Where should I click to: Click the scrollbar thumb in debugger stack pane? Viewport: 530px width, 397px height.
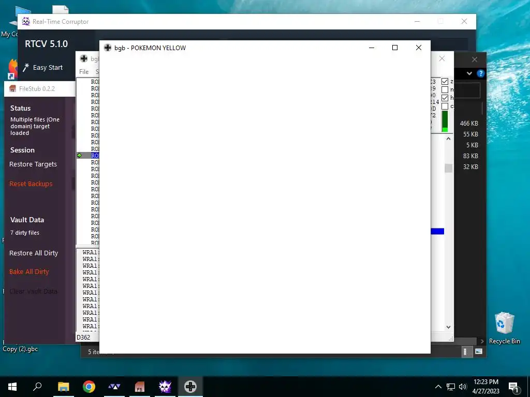(448, 168)
